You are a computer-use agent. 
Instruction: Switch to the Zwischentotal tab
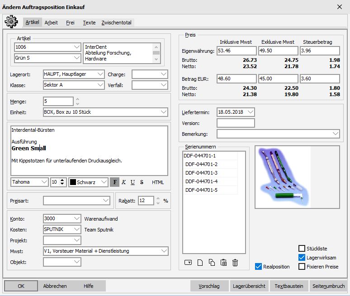click(117, 23)
